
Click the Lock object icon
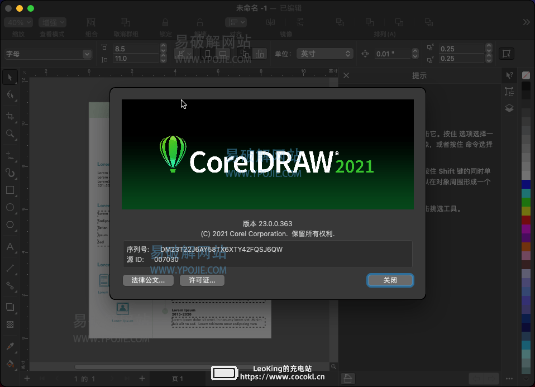(x=165, y=22)
